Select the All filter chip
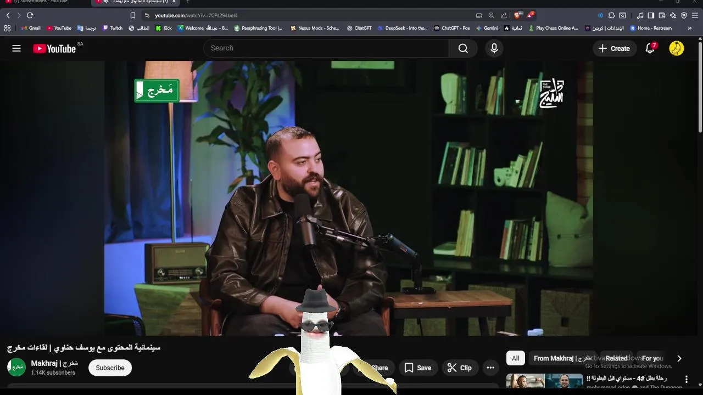The height and width of the screenshot is (395, 703). [x=515, y=358]
